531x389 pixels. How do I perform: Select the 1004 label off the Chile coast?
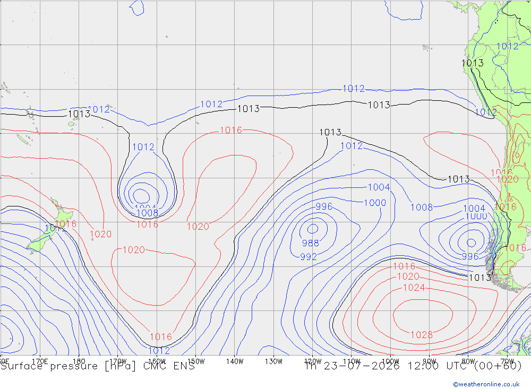pyautogui.click(x=474, y=208)
